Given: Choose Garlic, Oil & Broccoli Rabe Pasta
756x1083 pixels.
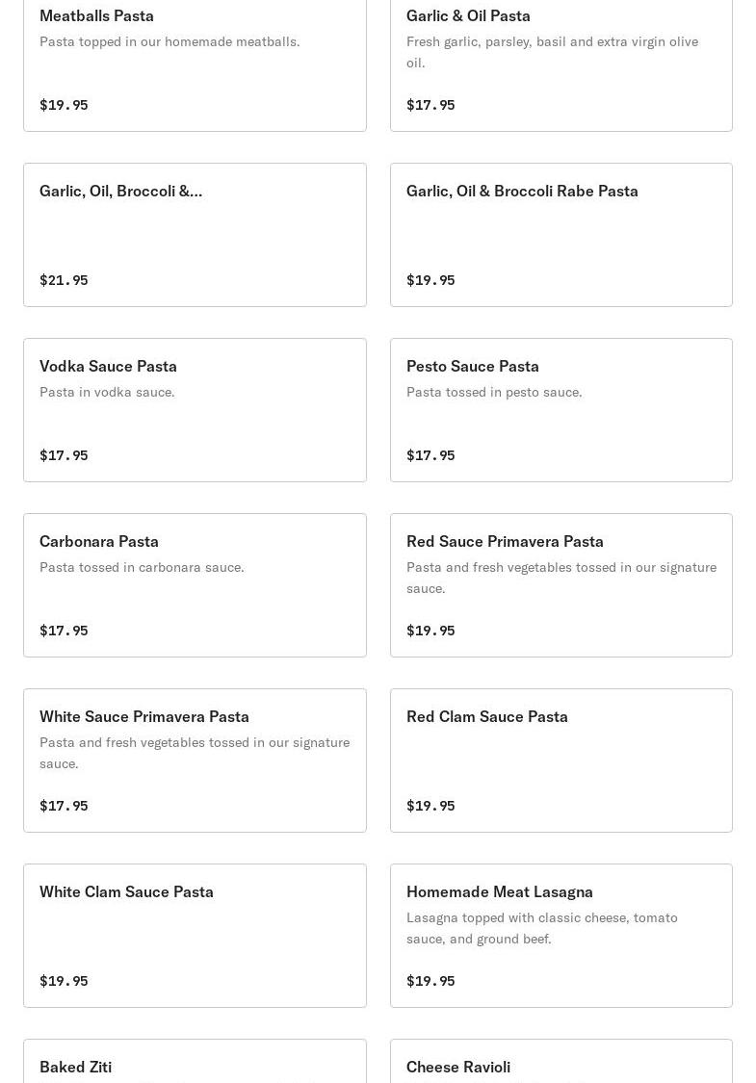Looking at the screenshot, I should [x=522, y=192].
